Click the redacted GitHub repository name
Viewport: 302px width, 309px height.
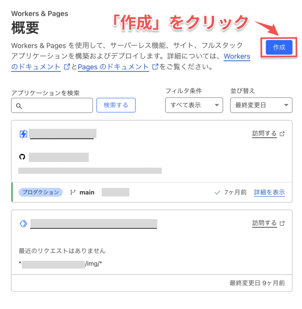pos(59,157)
